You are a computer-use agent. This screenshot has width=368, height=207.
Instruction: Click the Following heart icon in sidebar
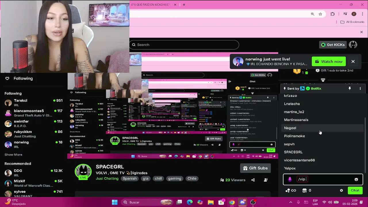tap(7, 78)
